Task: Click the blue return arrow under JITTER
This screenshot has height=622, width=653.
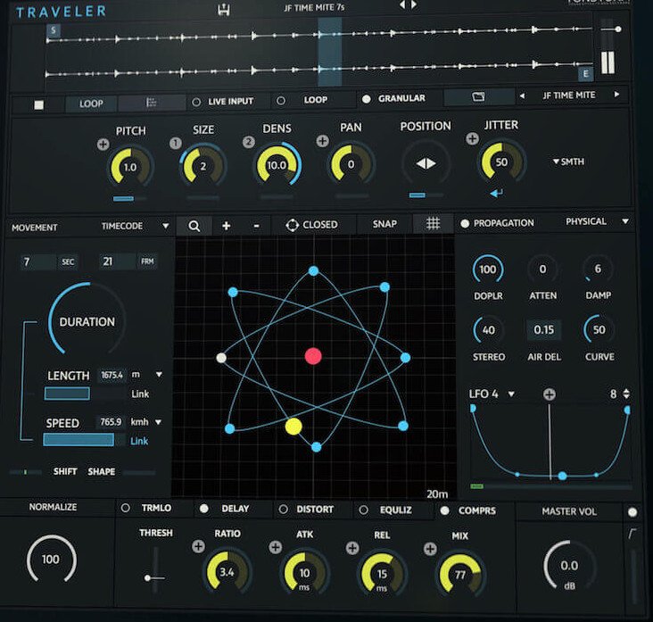Action: pos(496,193)
